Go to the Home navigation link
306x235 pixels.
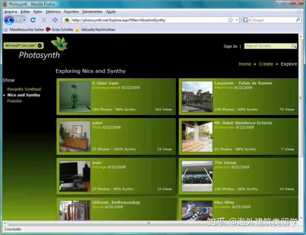245,64
